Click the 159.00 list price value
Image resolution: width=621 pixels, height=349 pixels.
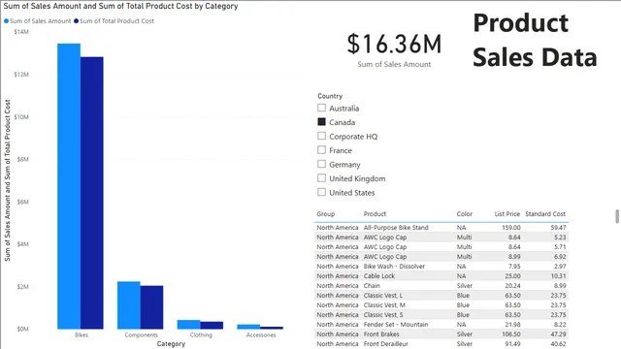click(511, 228)
